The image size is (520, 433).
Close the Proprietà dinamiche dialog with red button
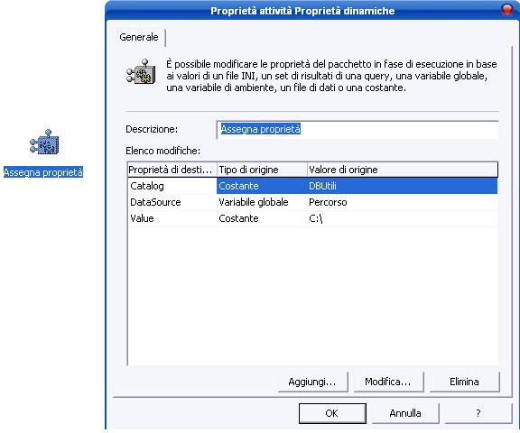coord(507,10)
